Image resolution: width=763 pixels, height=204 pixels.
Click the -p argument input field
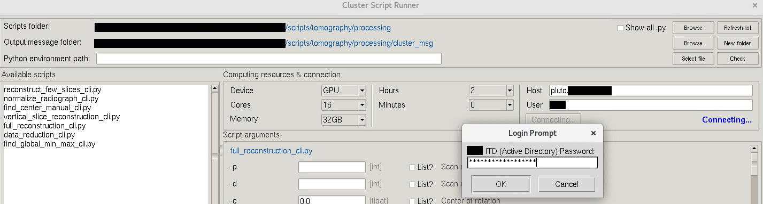(x=332, y=167)
